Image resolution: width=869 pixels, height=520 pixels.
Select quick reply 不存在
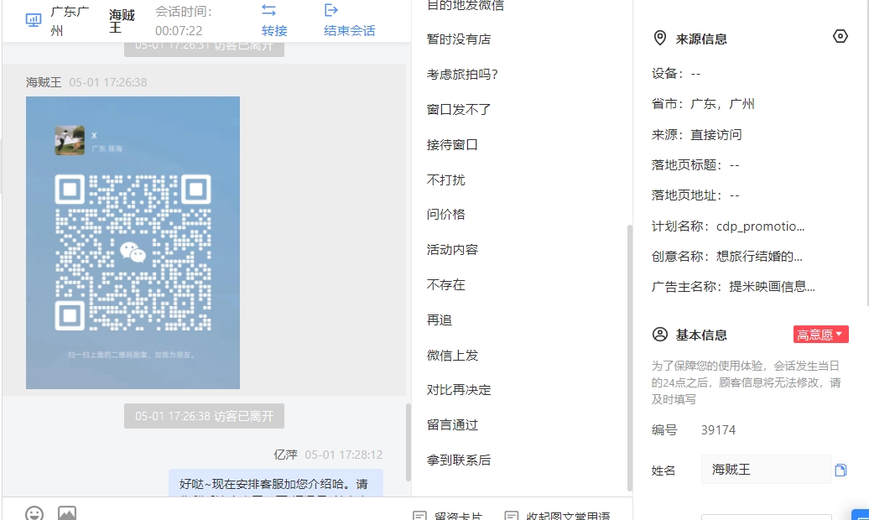445,285
